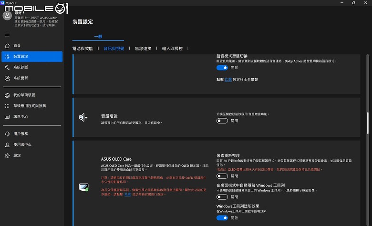372x226 pixels.
Task: Enable the 像素重新整理 toggle
Action: (x=222, y=176)
